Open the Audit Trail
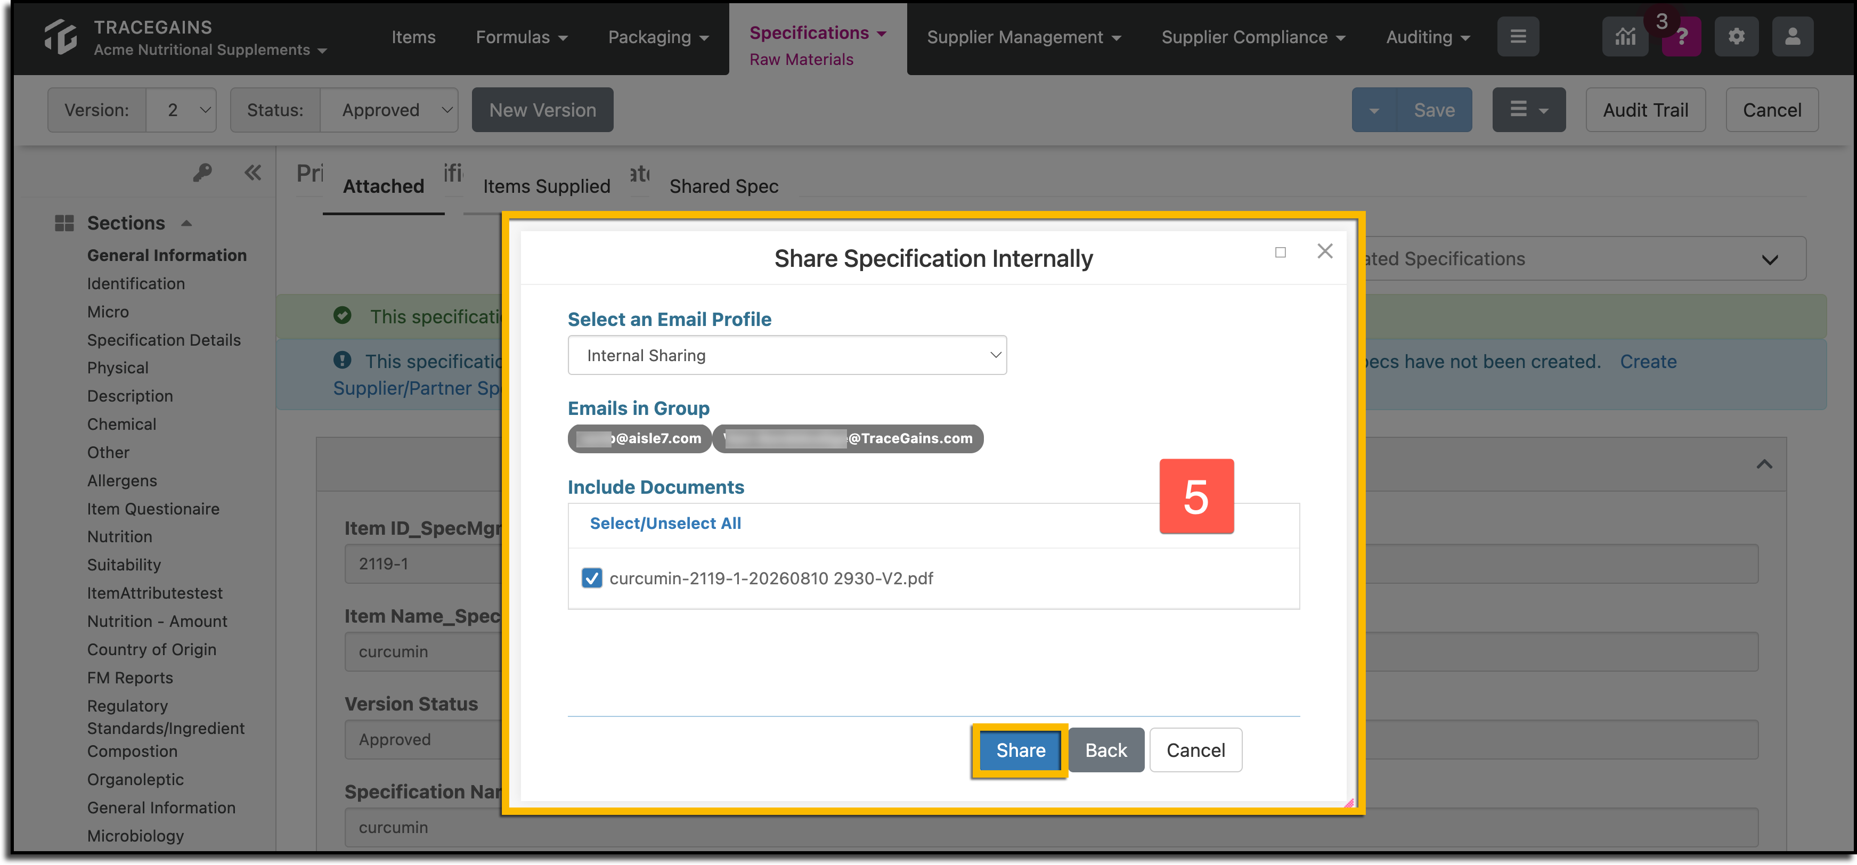This screenshot has width=1857, height=865. (1645, 110)
